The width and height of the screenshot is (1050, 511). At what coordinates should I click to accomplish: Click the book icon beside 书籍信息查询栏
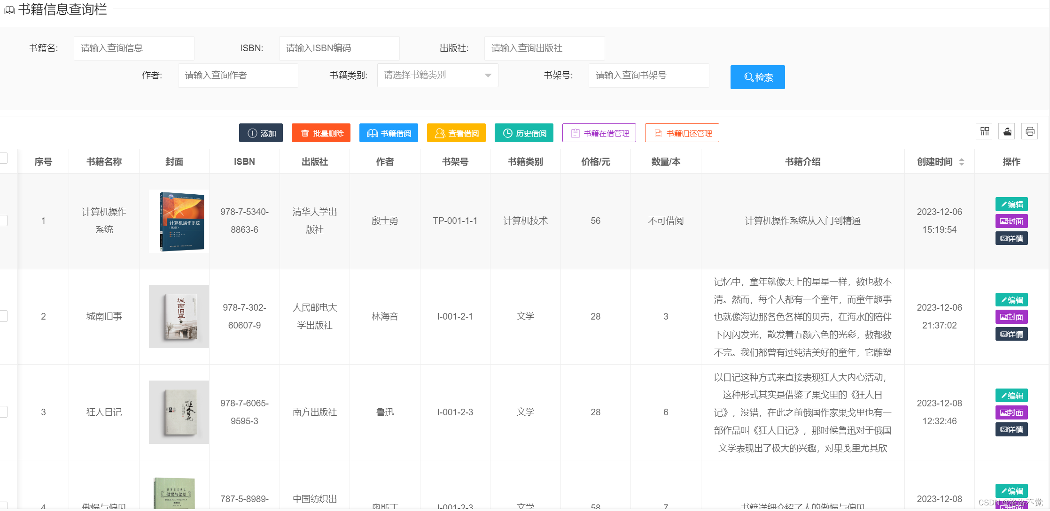point(9,9)
